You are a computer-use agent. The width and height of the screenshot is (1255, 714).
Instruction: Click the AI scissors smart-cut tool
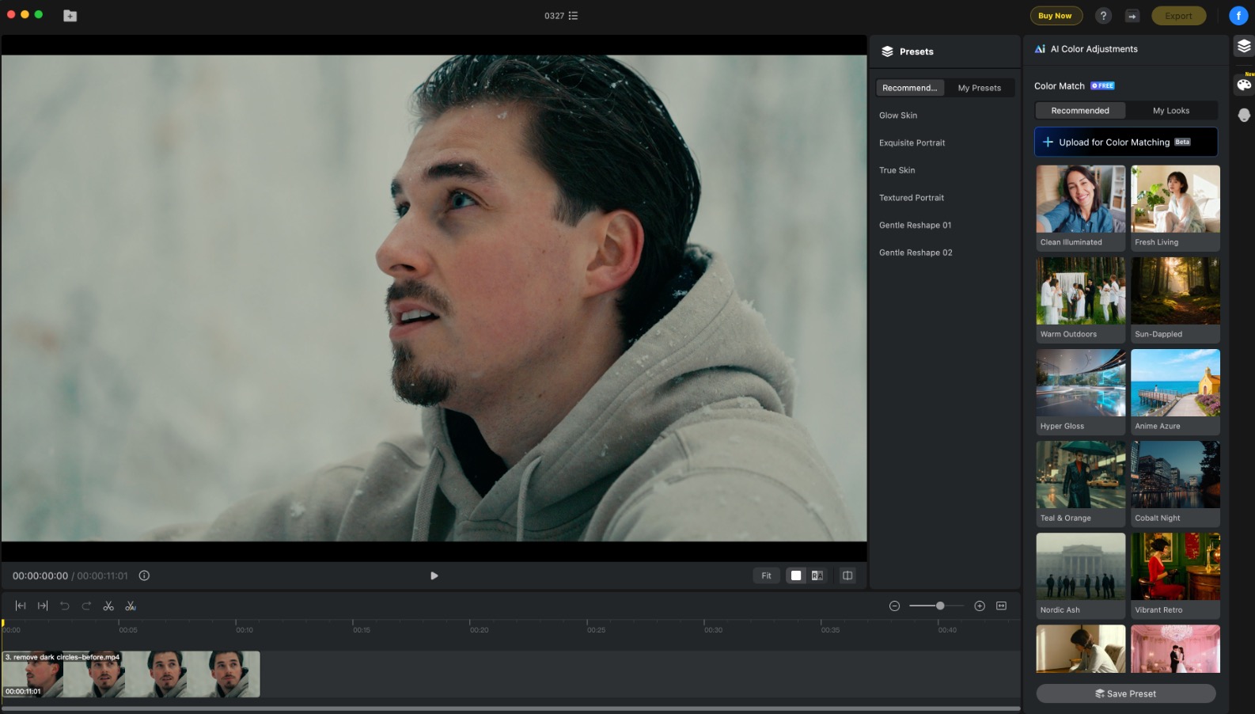131,606
